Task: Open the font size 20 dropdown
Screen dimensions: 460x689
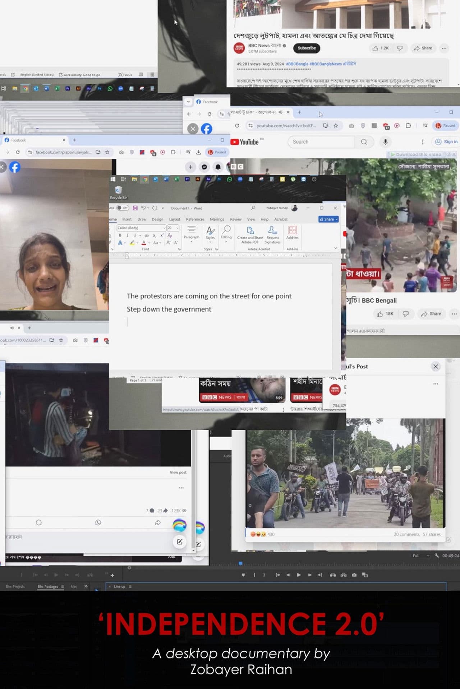Action: [177, 228]
